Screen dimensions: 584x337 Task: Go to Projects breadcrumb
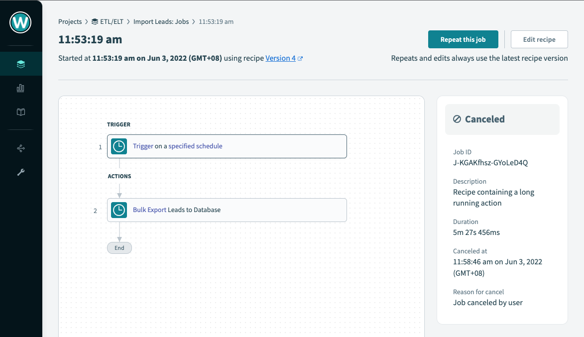click(70, 22)
